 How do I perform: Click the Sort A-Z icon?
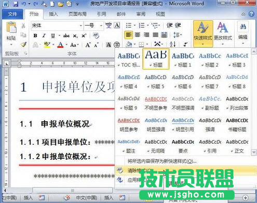[173, 44]
